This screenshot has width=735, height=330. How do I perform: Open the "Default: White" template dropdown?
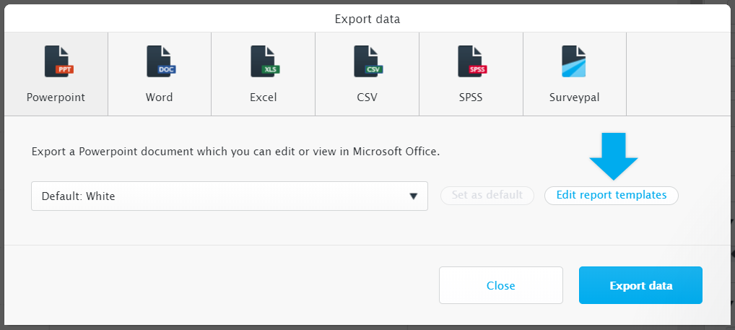click(230, 196)
